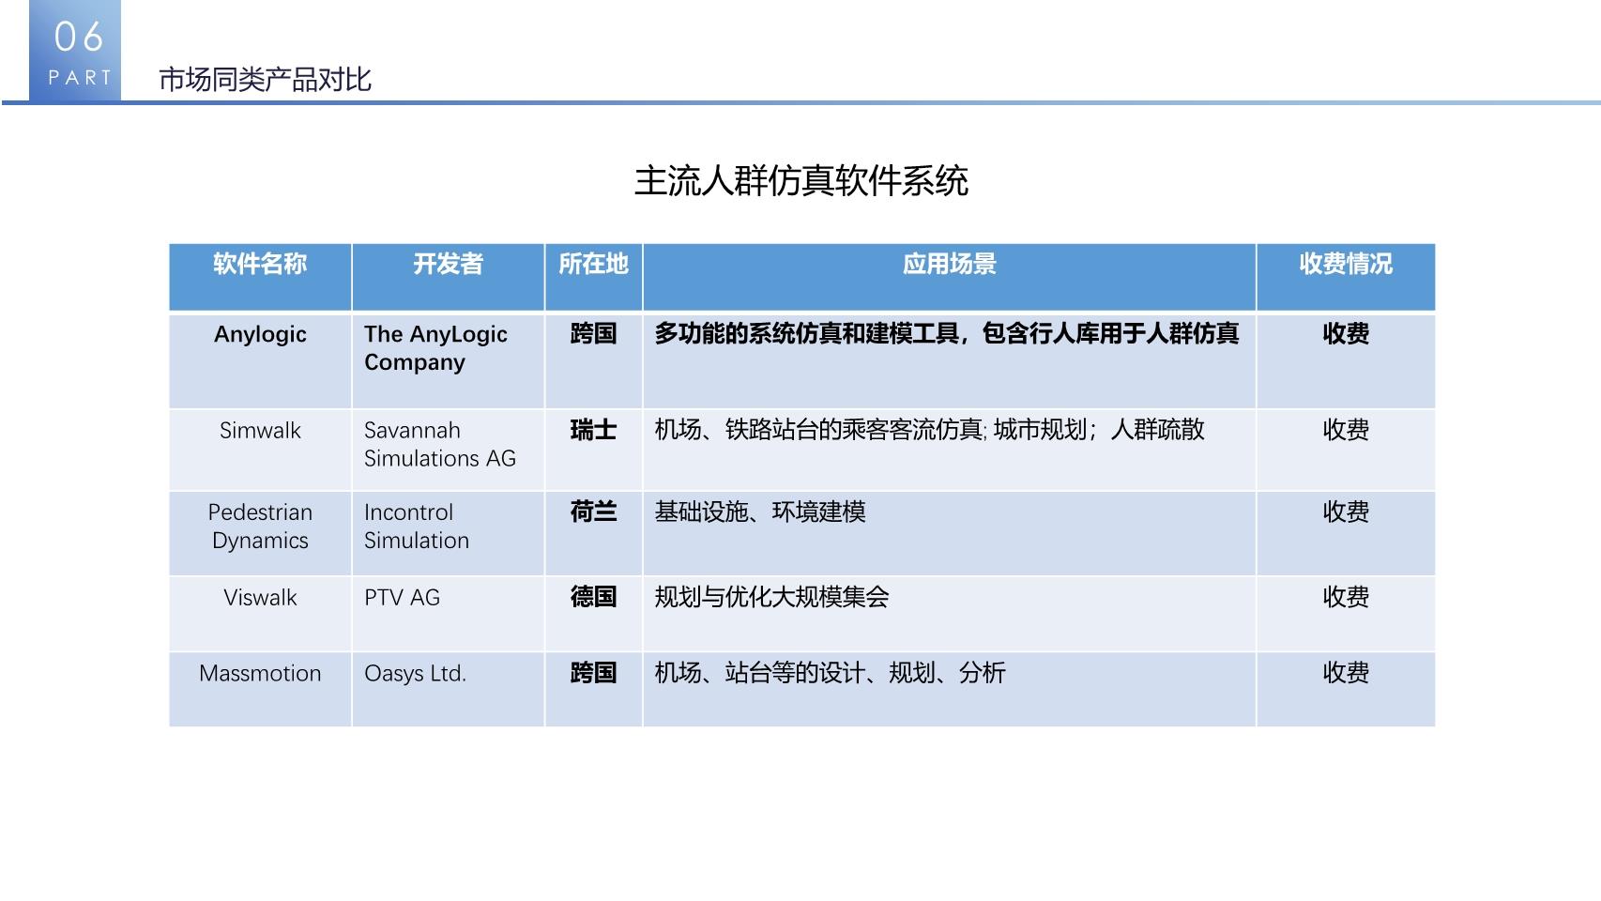The width and height of the screenshot is (1601, 901).
Task: Select the '开发者' column header
Action: pyautogui.click(x=449, y=277)
